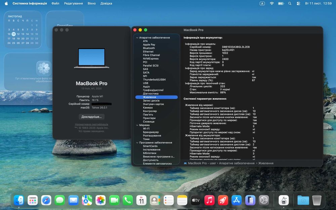This screenshot has height=210, width=336.
Task: Open the Photos app in the Dock
Action: [100, 200]
